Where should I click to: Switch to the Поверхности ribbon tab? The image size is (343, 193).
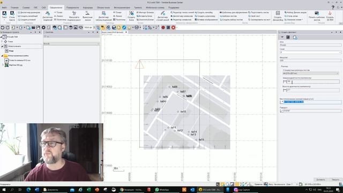click(73, 8)
